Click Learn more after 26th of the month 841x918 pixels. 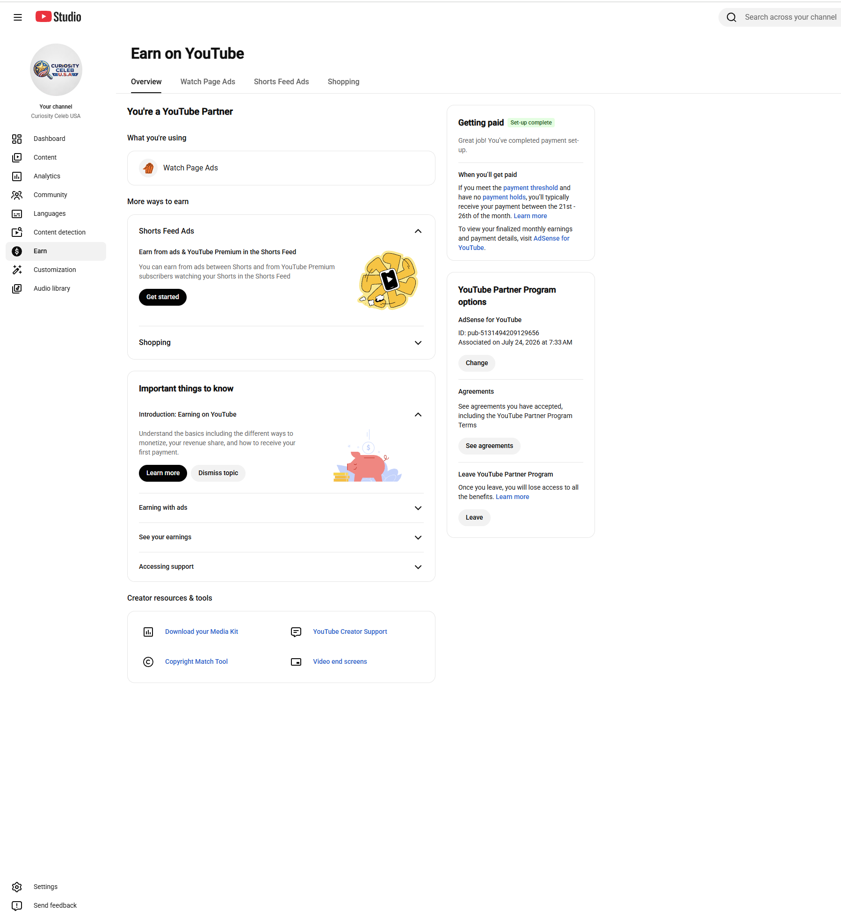(x=530, y=216)
